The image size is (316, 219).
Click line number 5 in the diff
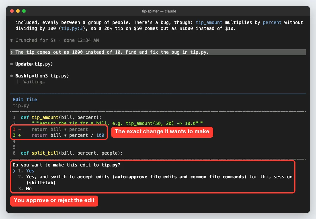14,147
